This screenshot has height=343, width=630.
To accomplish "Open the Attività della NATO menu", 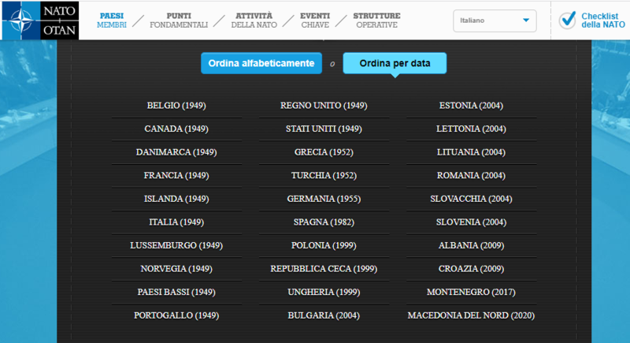I will [x=254, y=20].
